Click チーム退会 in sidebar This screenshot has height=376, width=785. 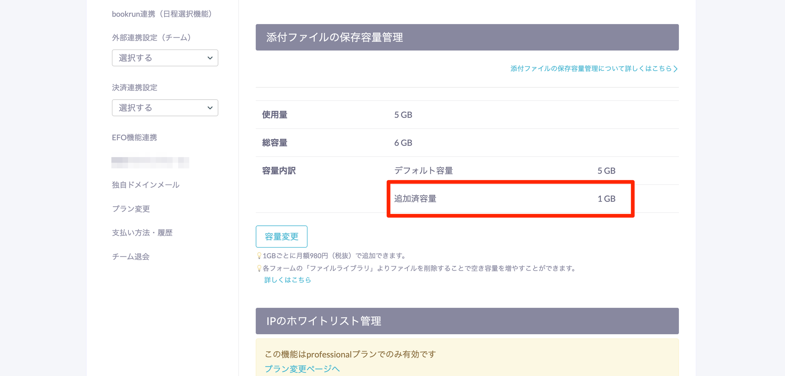pyautogui.click(x=131, y=256)
